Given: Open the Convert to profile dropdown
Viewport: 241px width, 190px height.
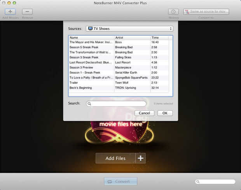Looking at the screenshot, I should pyautogui.click(x=206, y=12).
